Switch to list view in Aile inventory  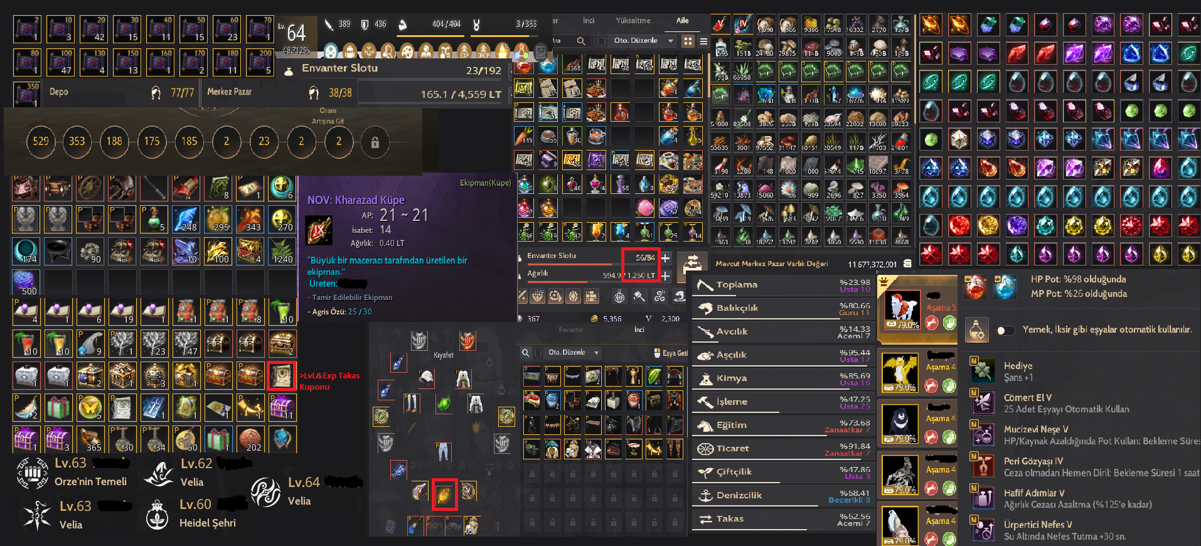703,41
